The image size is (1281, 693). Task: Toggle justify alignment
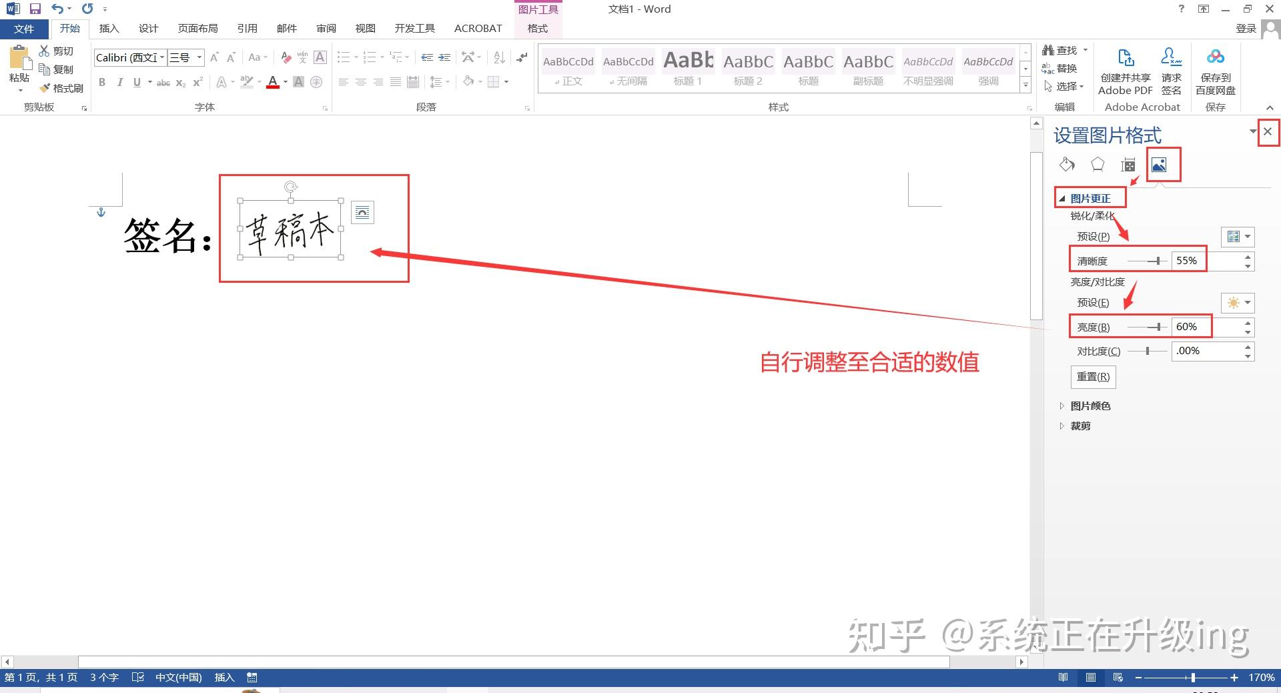[x=396, y=82]
